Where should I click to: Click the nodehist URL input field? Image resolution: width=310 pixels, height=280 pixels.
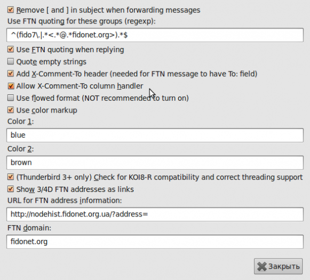[155, 214]
